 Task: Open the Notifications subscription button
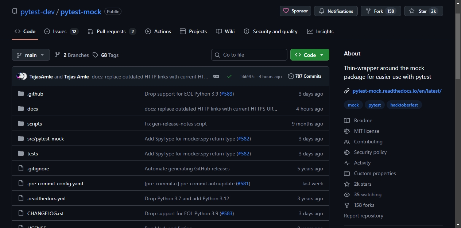[336, 11]
